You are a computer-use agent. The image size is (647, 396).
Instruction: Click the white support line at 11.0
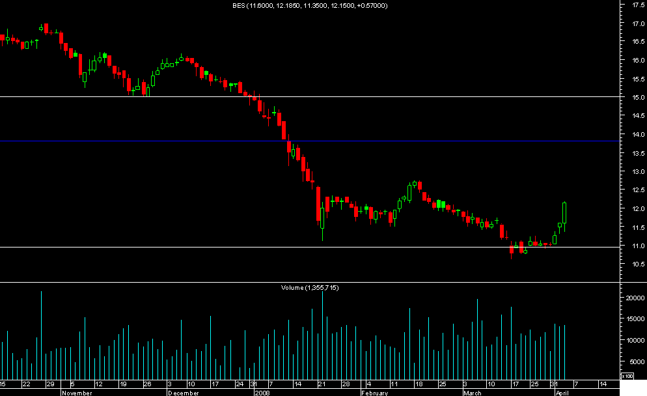click(309, 247)
